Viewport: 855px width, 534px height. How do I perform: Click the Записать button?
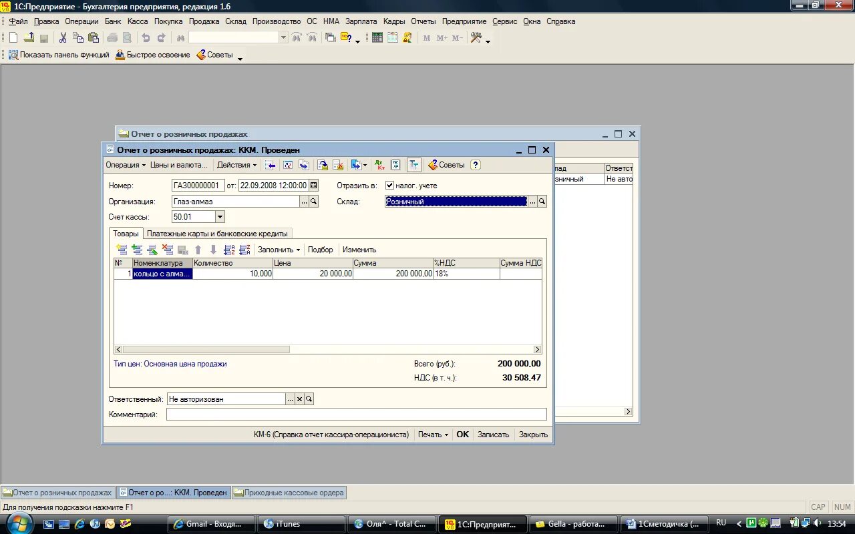(493, 435)
